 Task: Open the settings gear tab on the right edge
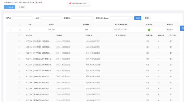pos(182,28)
